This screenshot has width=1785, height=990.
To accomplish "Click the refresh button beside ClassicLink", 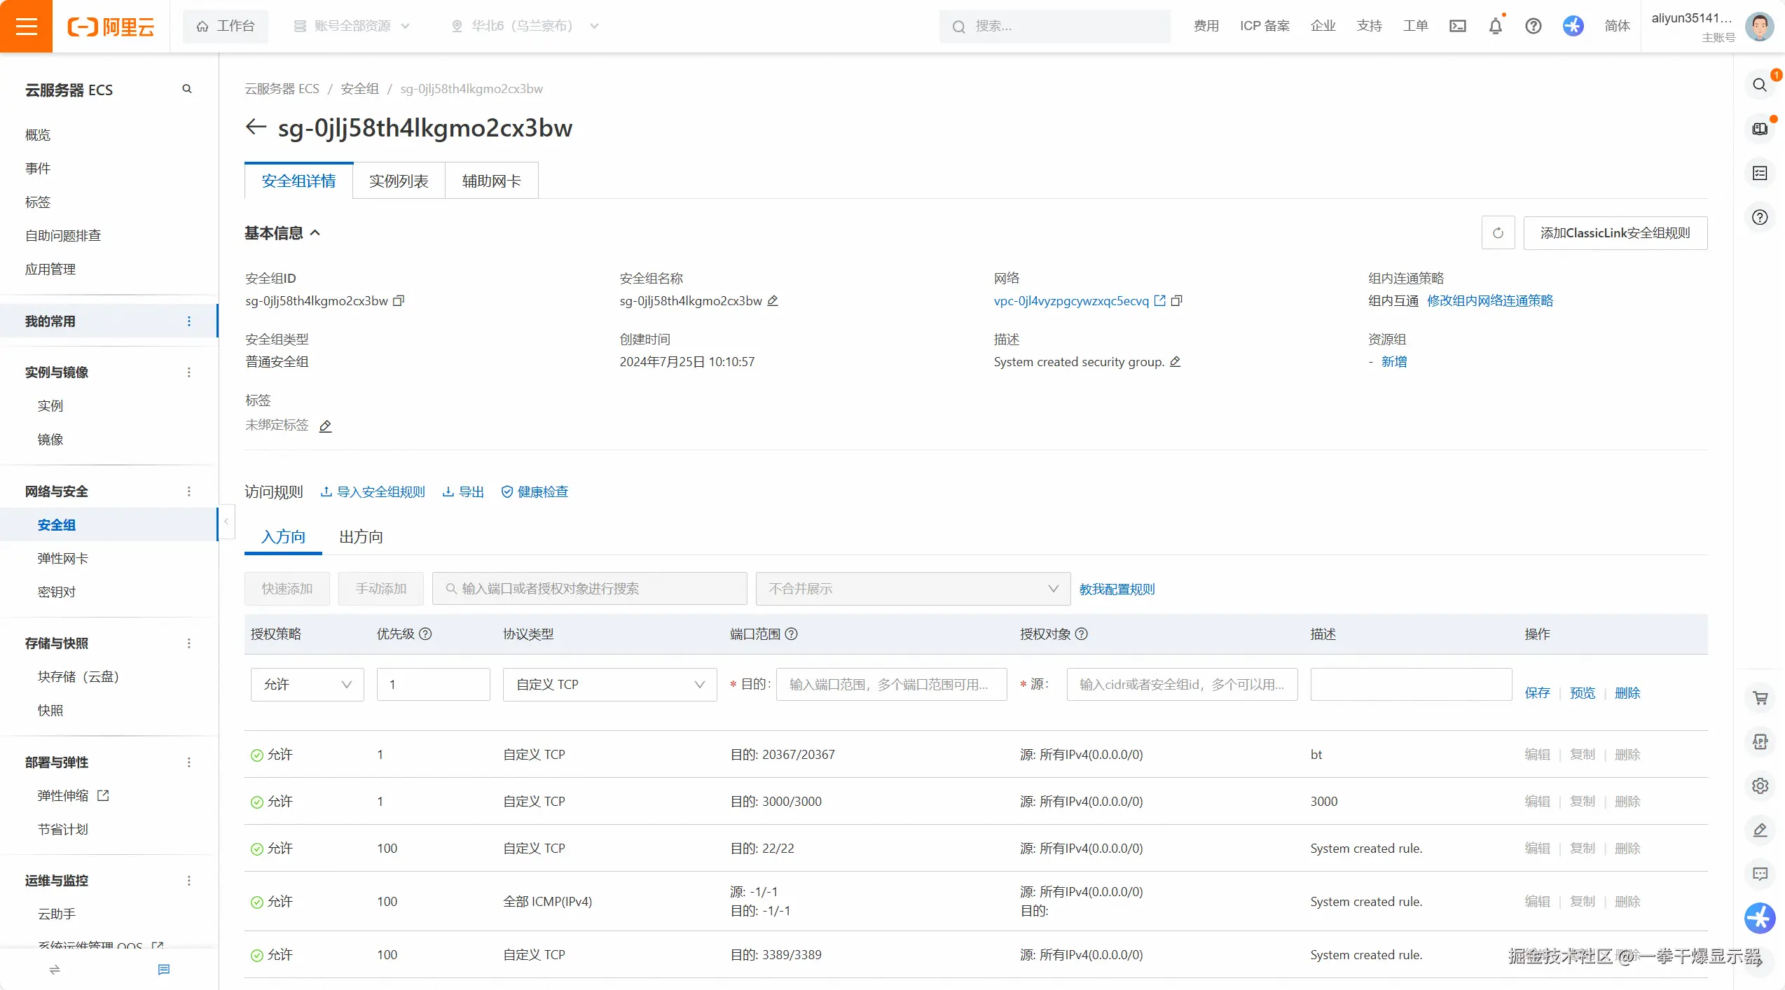I will pos(1498,233).
